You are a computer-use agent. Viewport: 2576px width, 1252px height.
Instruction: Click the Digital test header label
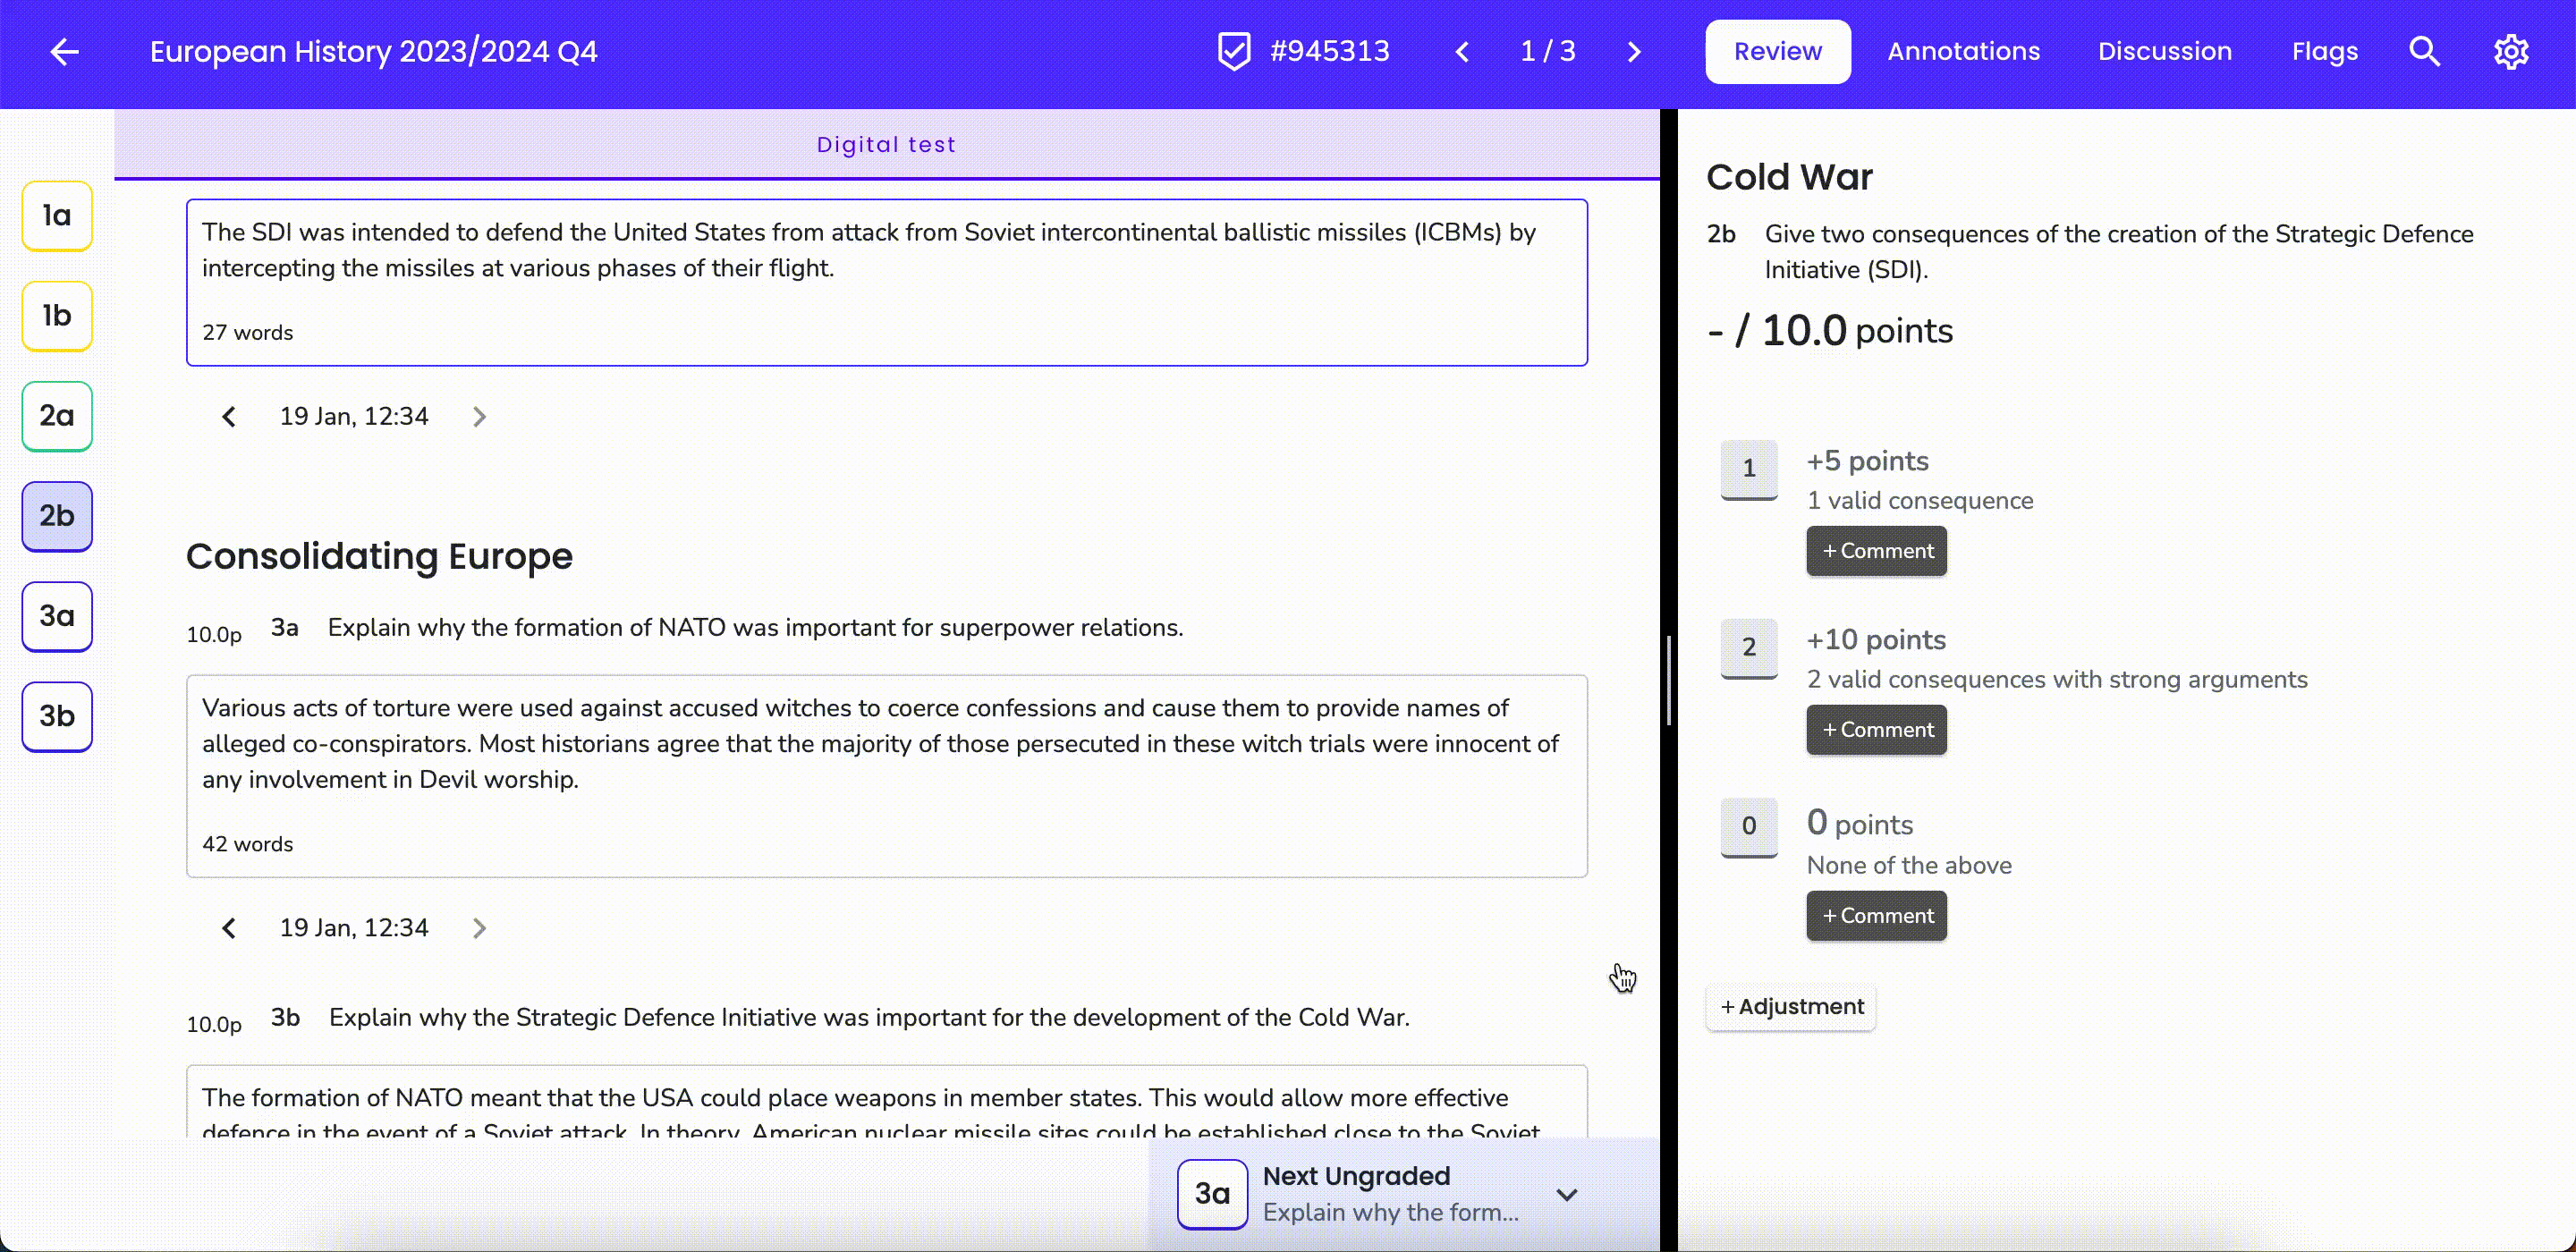(x=886, y=145)
